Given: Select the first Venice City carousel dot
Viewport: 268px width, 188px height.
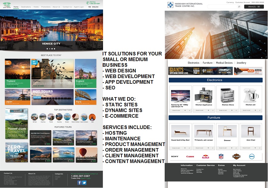Looking at the screenshot, I should (47, 49).
